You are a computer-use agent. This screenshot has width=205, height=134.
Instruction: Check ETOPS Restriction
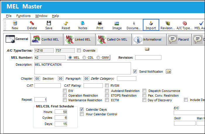pos(107,95)
